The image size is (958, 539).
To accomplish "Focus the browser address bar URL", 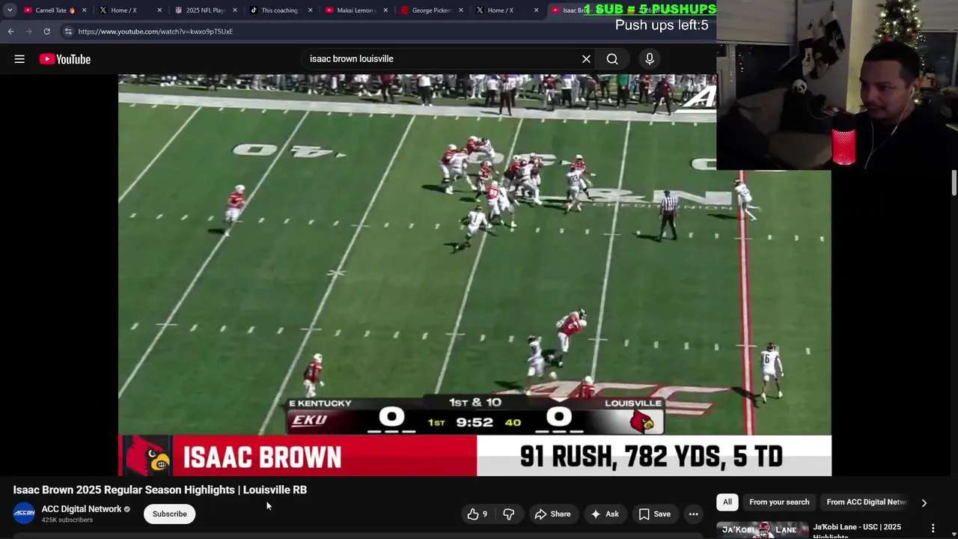I will click(156, 31).
